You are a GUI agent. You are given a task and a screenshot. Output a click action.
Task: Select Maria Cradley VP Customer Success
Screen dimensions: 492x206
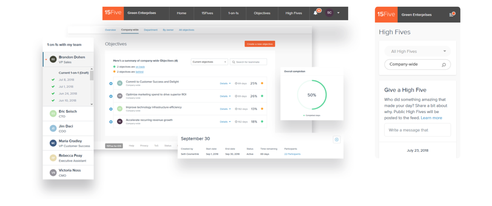[x=68, y=143]
